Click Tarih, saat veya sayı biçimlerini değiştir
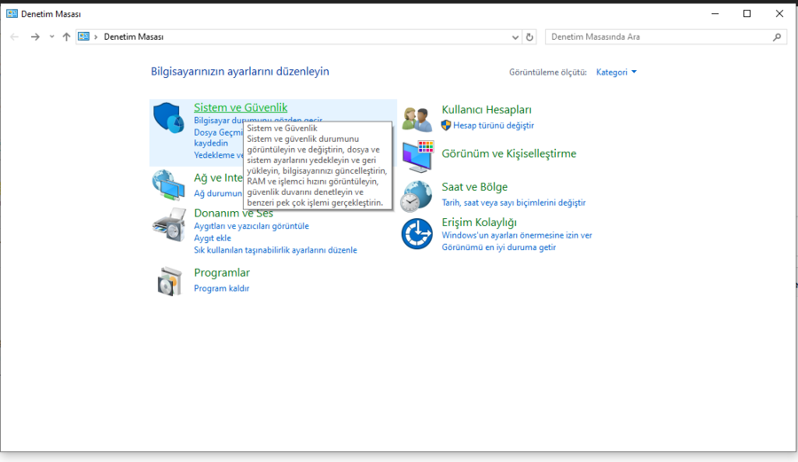This screenshot has width=798, height=462. [513, 202]
